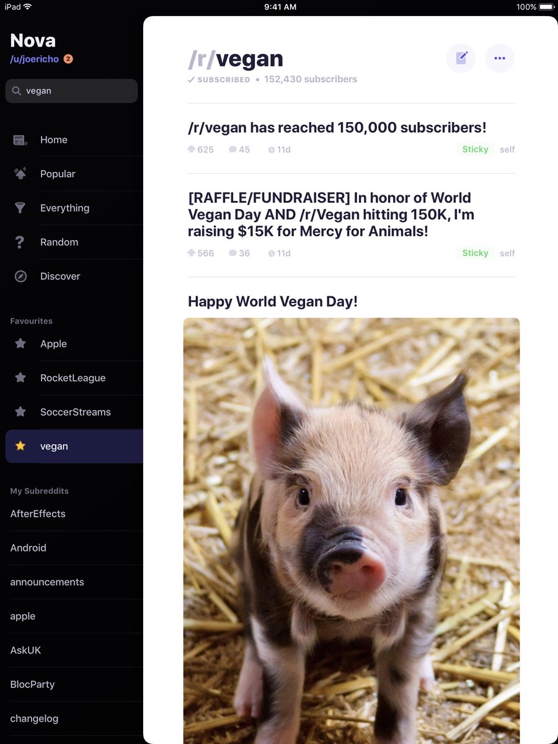Click the Discover compass icon

point(20,277)
